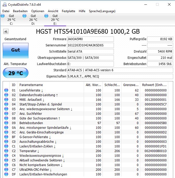Click the Eingeschaltet 210 mal field
Viewport: 175px width, 178px height.
click(160, 58)
